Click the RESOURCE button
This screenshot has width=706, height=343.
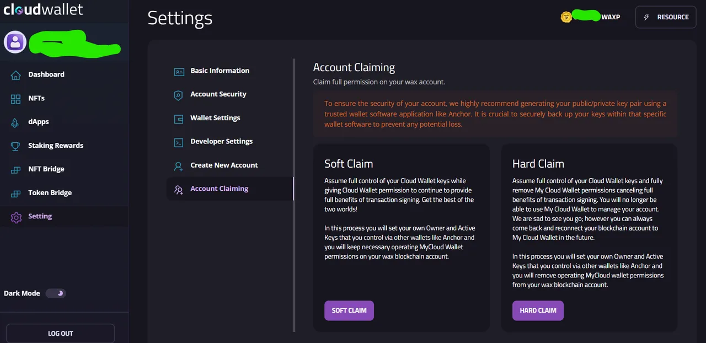(x=665, y=17)
